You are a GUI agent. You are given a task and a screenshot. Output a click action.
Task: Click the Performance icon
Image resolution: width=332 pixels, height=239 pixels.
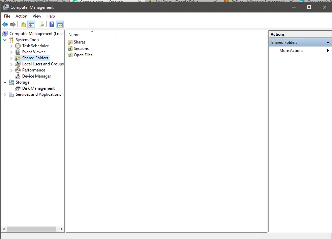[x=18, y=70]
